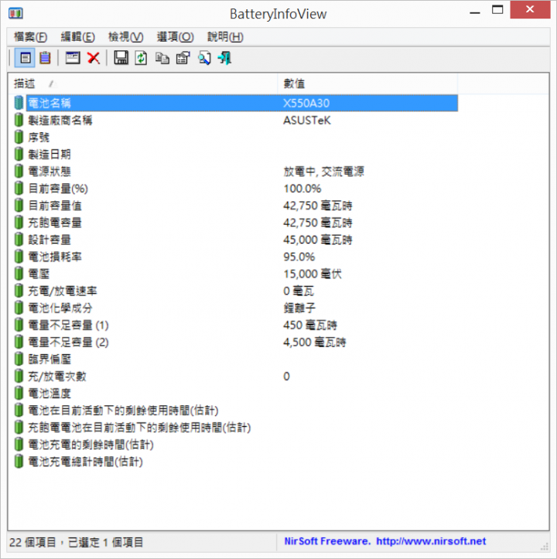Select the 95.0% battery wear value

[299, 257]
